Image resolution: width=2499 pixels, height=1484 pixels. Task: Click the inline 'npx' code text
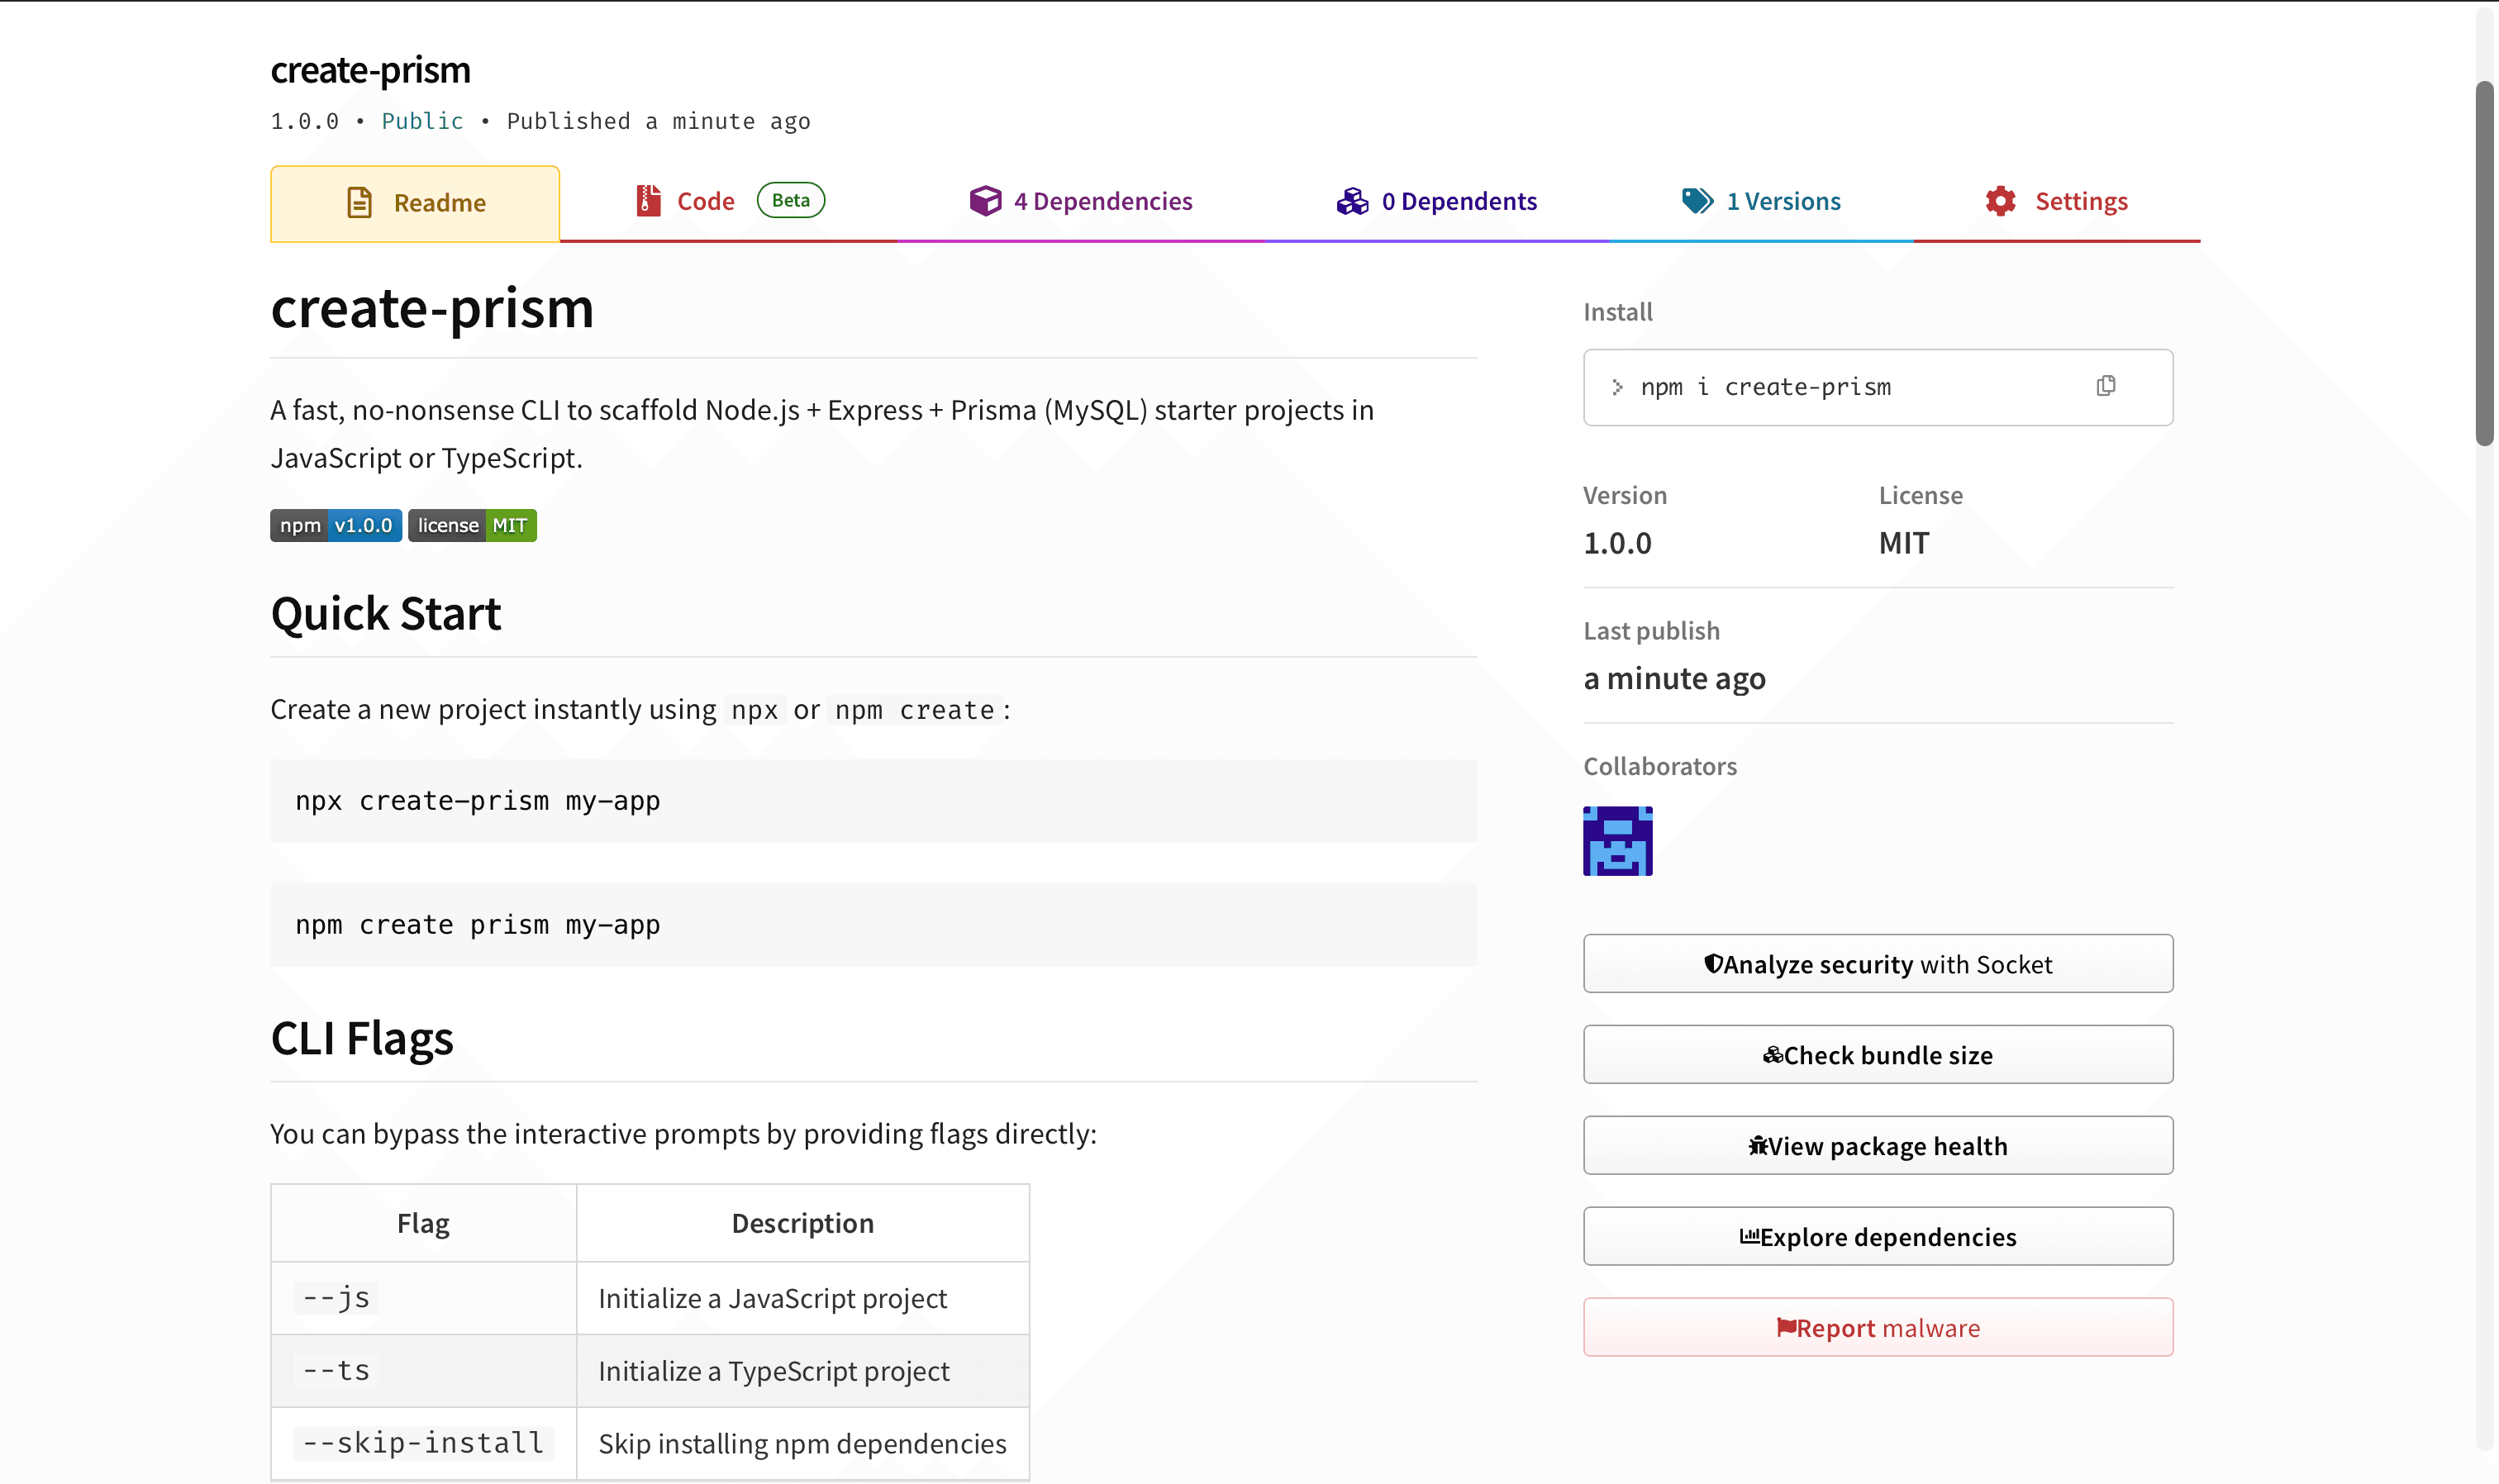tap(755, 710)
